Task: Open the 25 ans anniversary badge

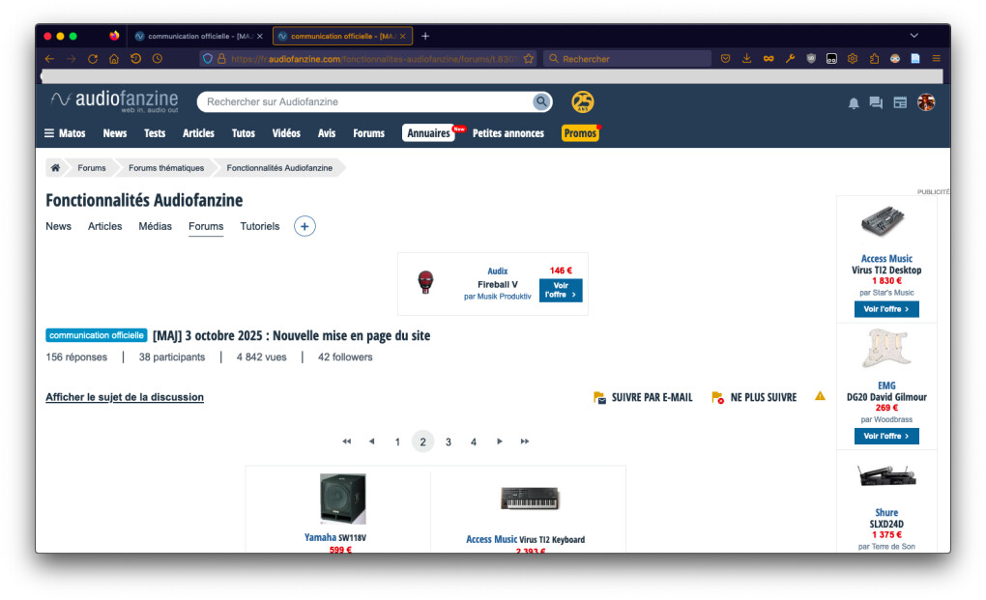Action: [x=582, y=101]
